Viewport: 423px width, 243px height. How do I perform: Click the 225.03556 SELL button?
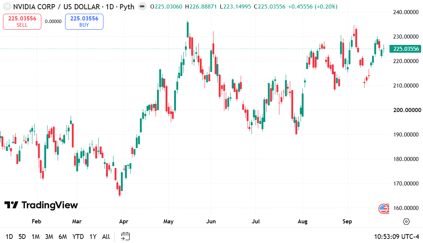[22, 22]
